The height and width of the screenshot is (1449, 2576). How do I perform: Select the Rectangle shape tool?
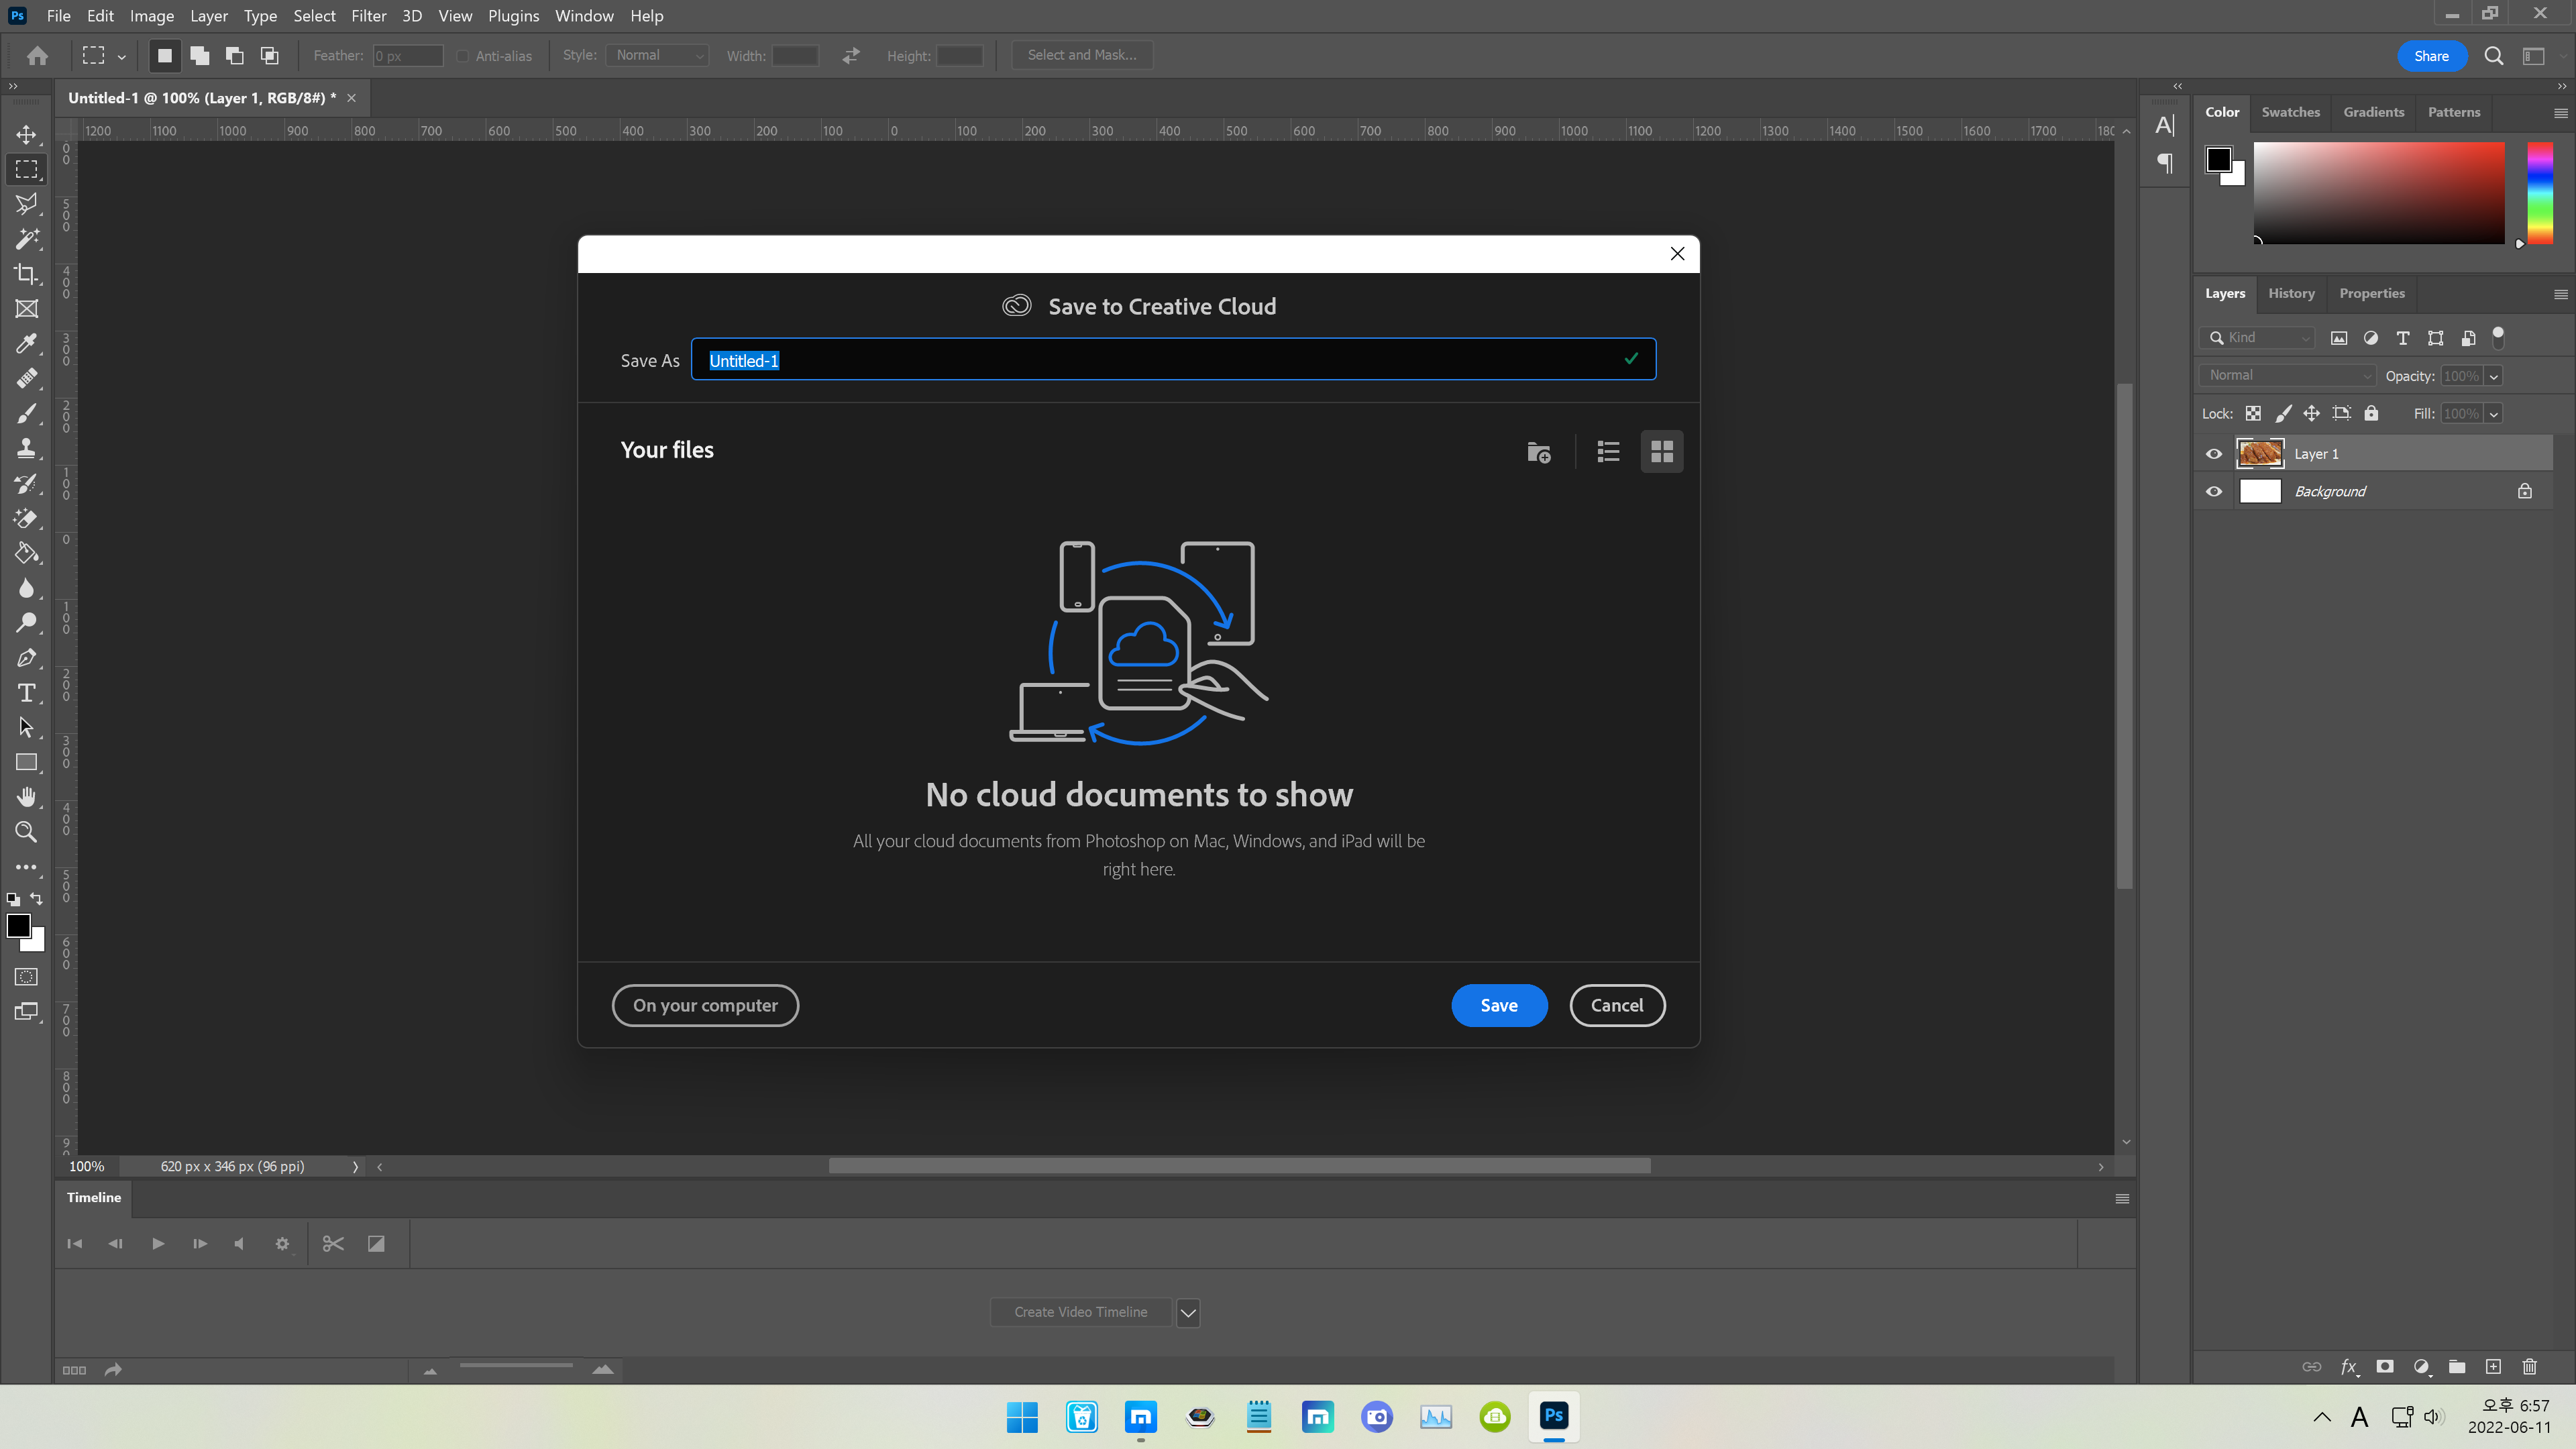click(x=27, y=763)
